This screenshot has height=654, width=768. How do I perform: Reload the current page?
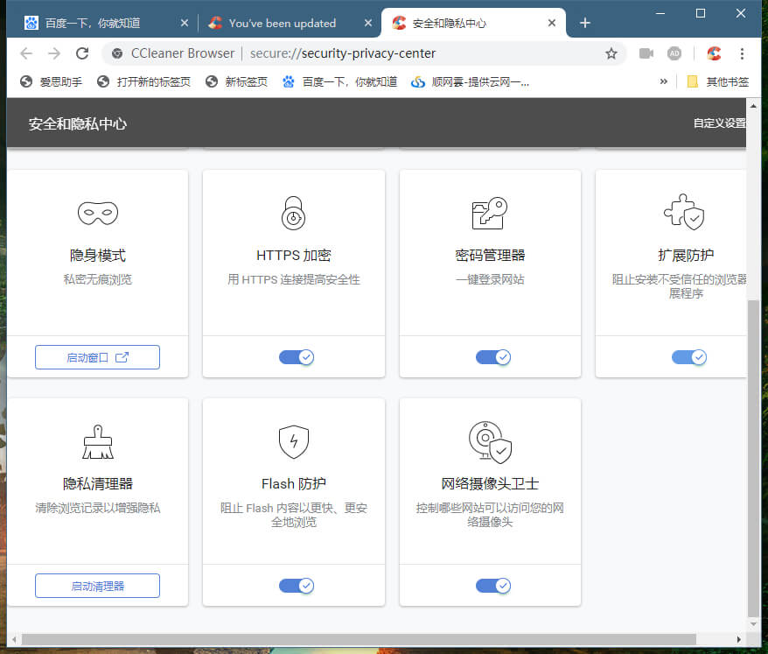82,53
